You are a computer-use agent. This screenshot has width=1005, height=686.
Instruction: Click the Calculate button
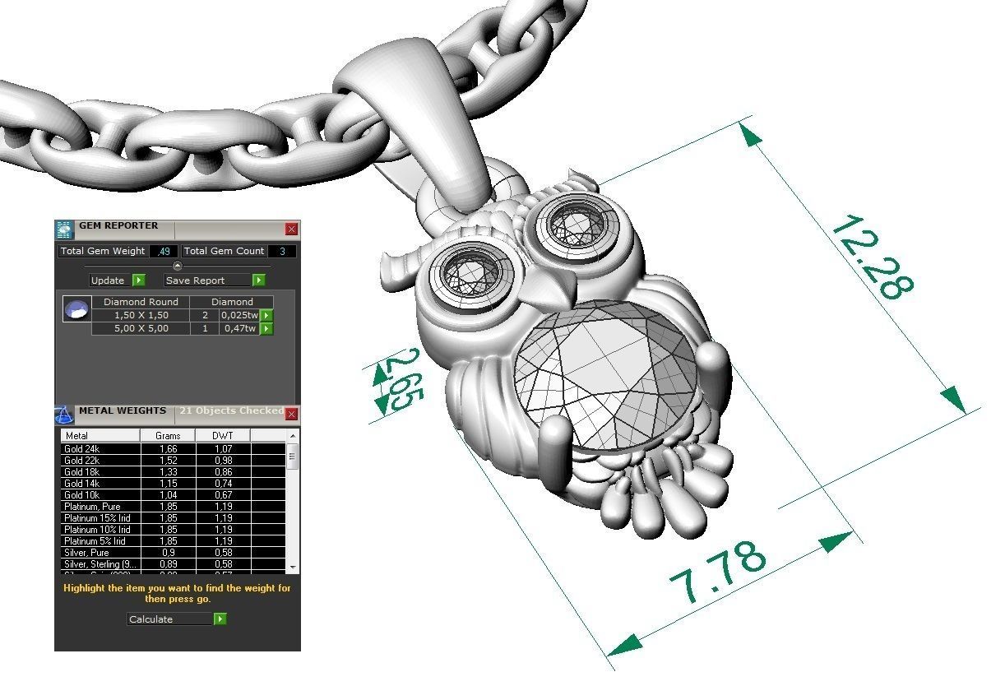(170, 619)
